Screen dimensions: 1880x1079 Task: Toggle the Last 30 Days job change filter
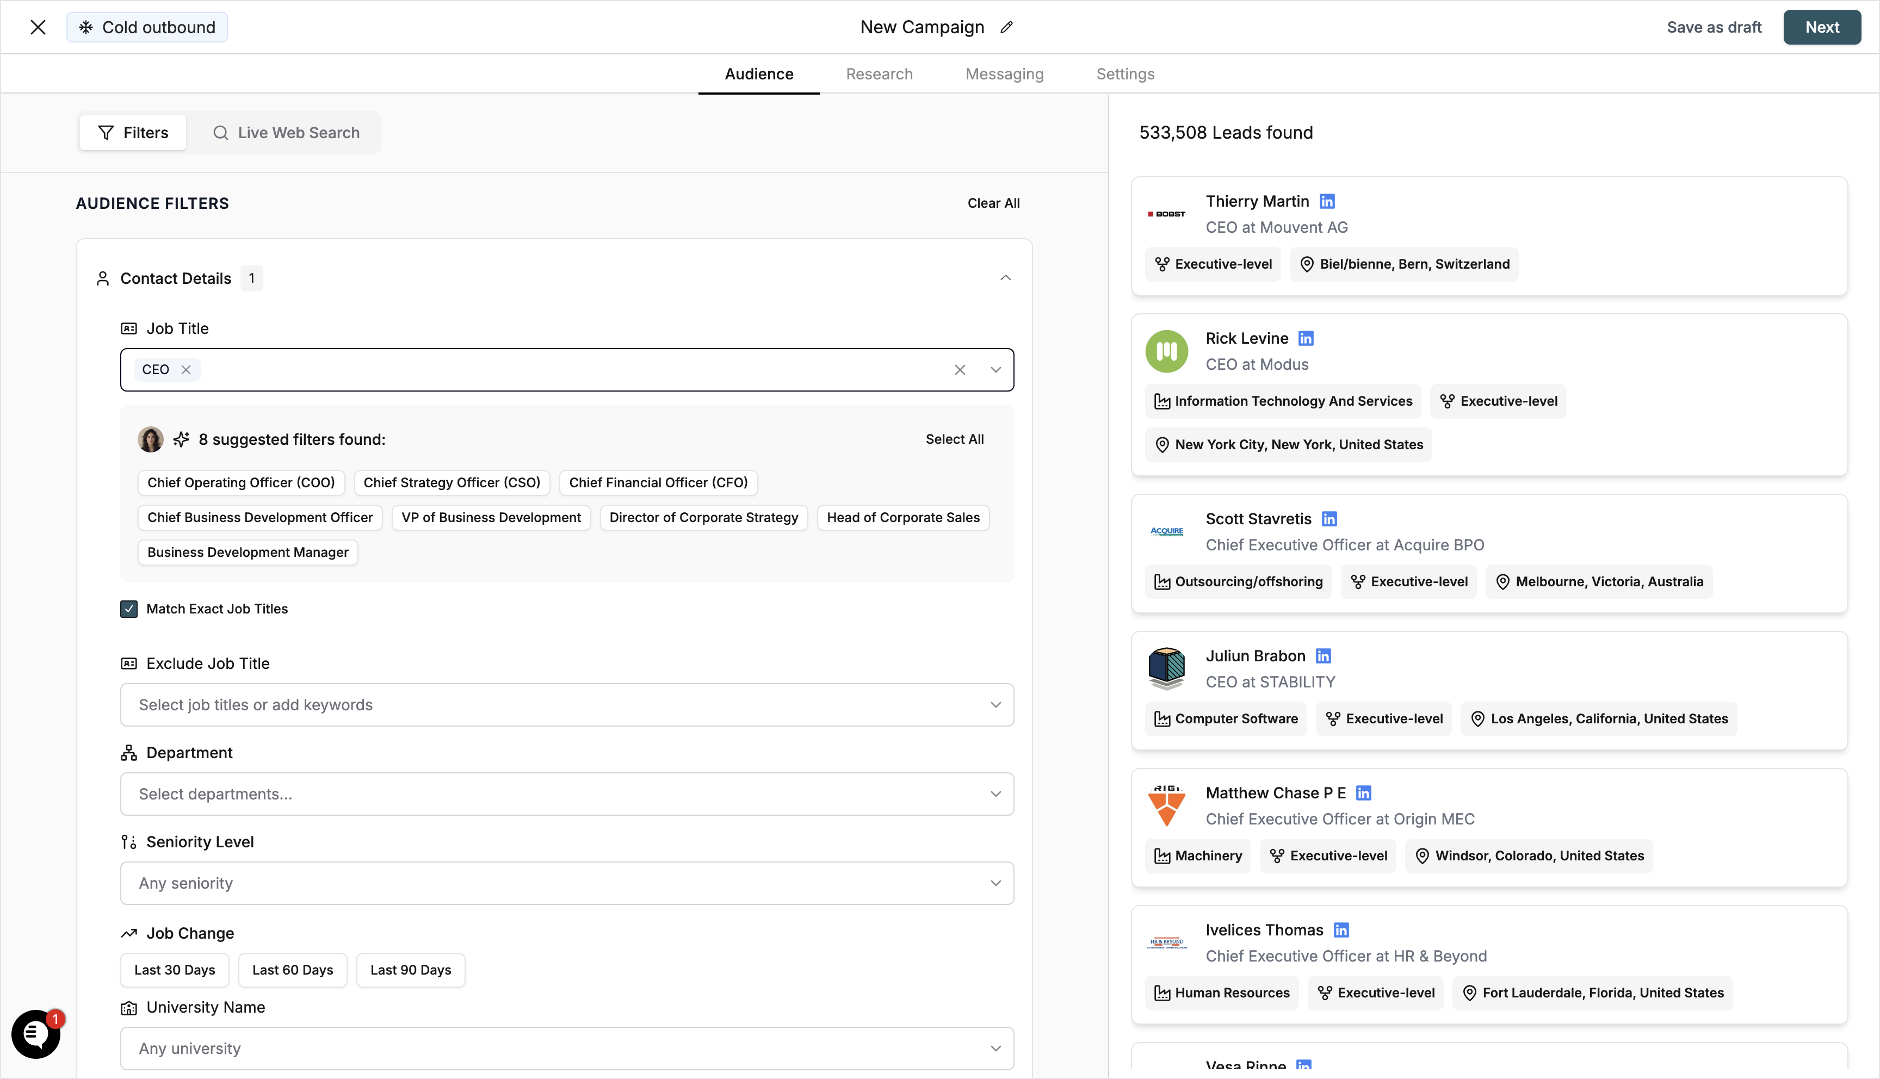point(174,969)
